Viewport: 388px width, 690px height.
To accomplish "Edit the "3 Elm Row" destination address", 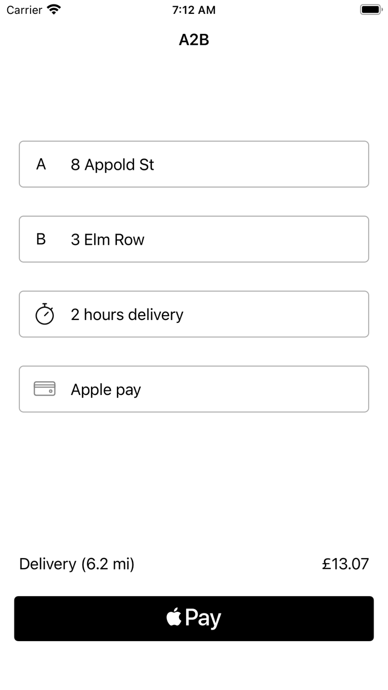I will pyautogui.click(x=108, y=240).
